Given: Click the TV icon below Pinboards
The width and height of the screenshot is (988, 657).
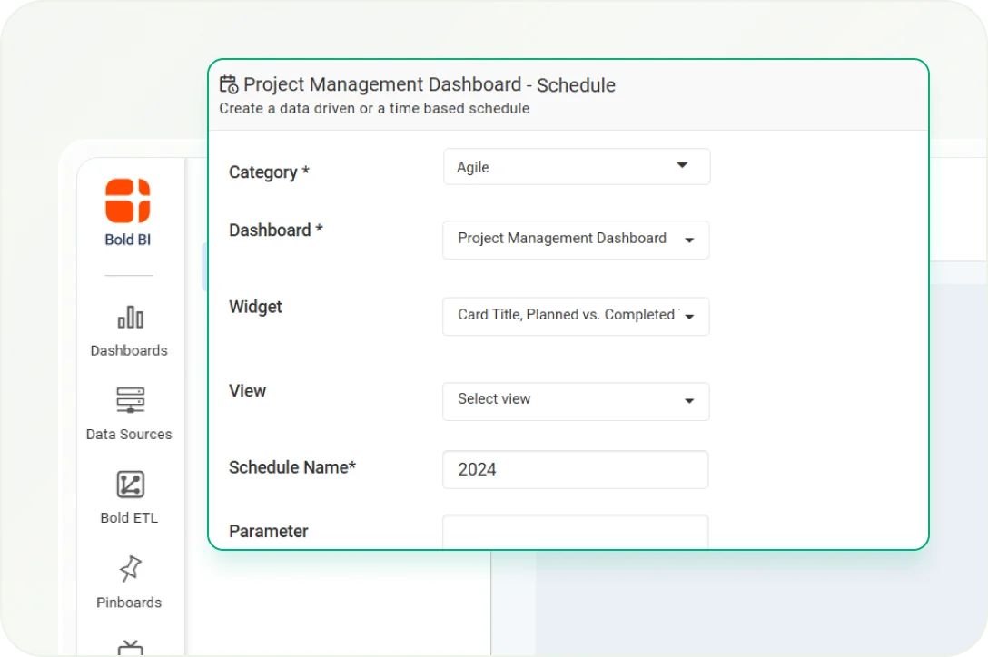Looking at the screenshot, I should point(130,648).
